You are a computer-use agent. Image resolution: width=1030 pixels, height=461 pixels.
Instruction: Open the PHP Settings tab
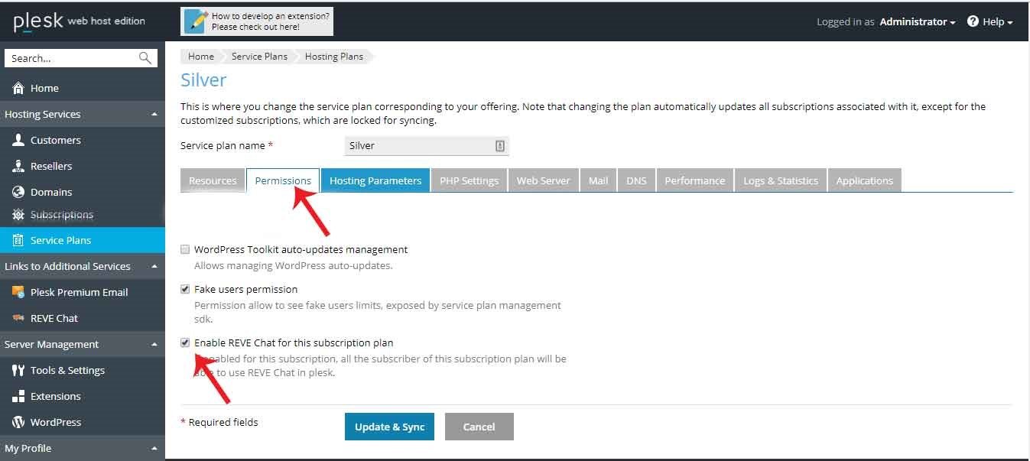[469, 180]
